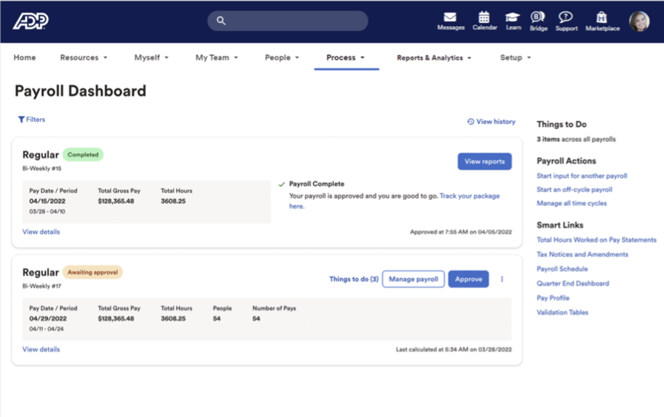Approve the Bi-Weekly #17 payroll
664x417 pixels.
pyautogui.click(x=468, y=279)
